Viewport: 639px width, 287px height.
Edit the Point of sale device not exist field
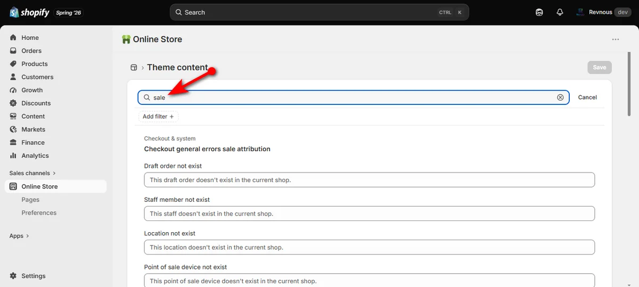(x=369, y=281)
